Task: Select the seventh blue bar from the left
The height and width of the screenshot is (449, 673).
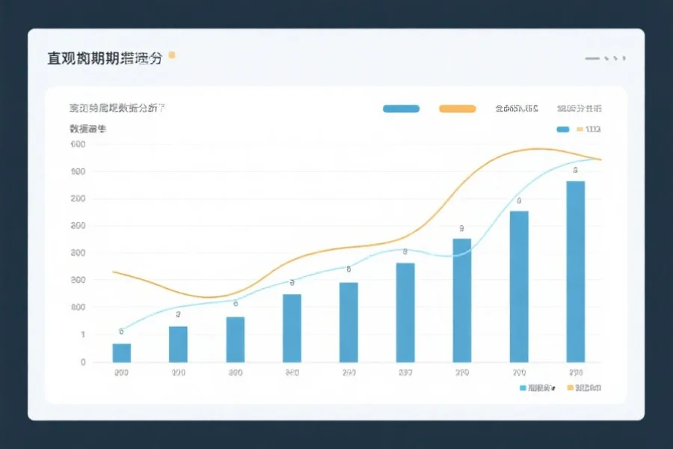Action: [462, 300]
